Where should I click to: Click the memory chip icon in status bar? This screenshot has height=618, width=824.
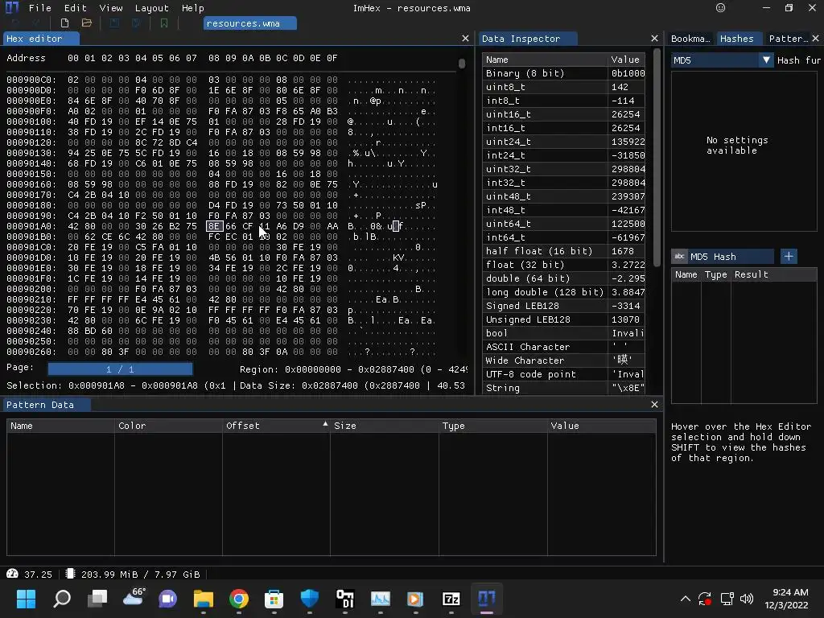click(x=70, y=574)
